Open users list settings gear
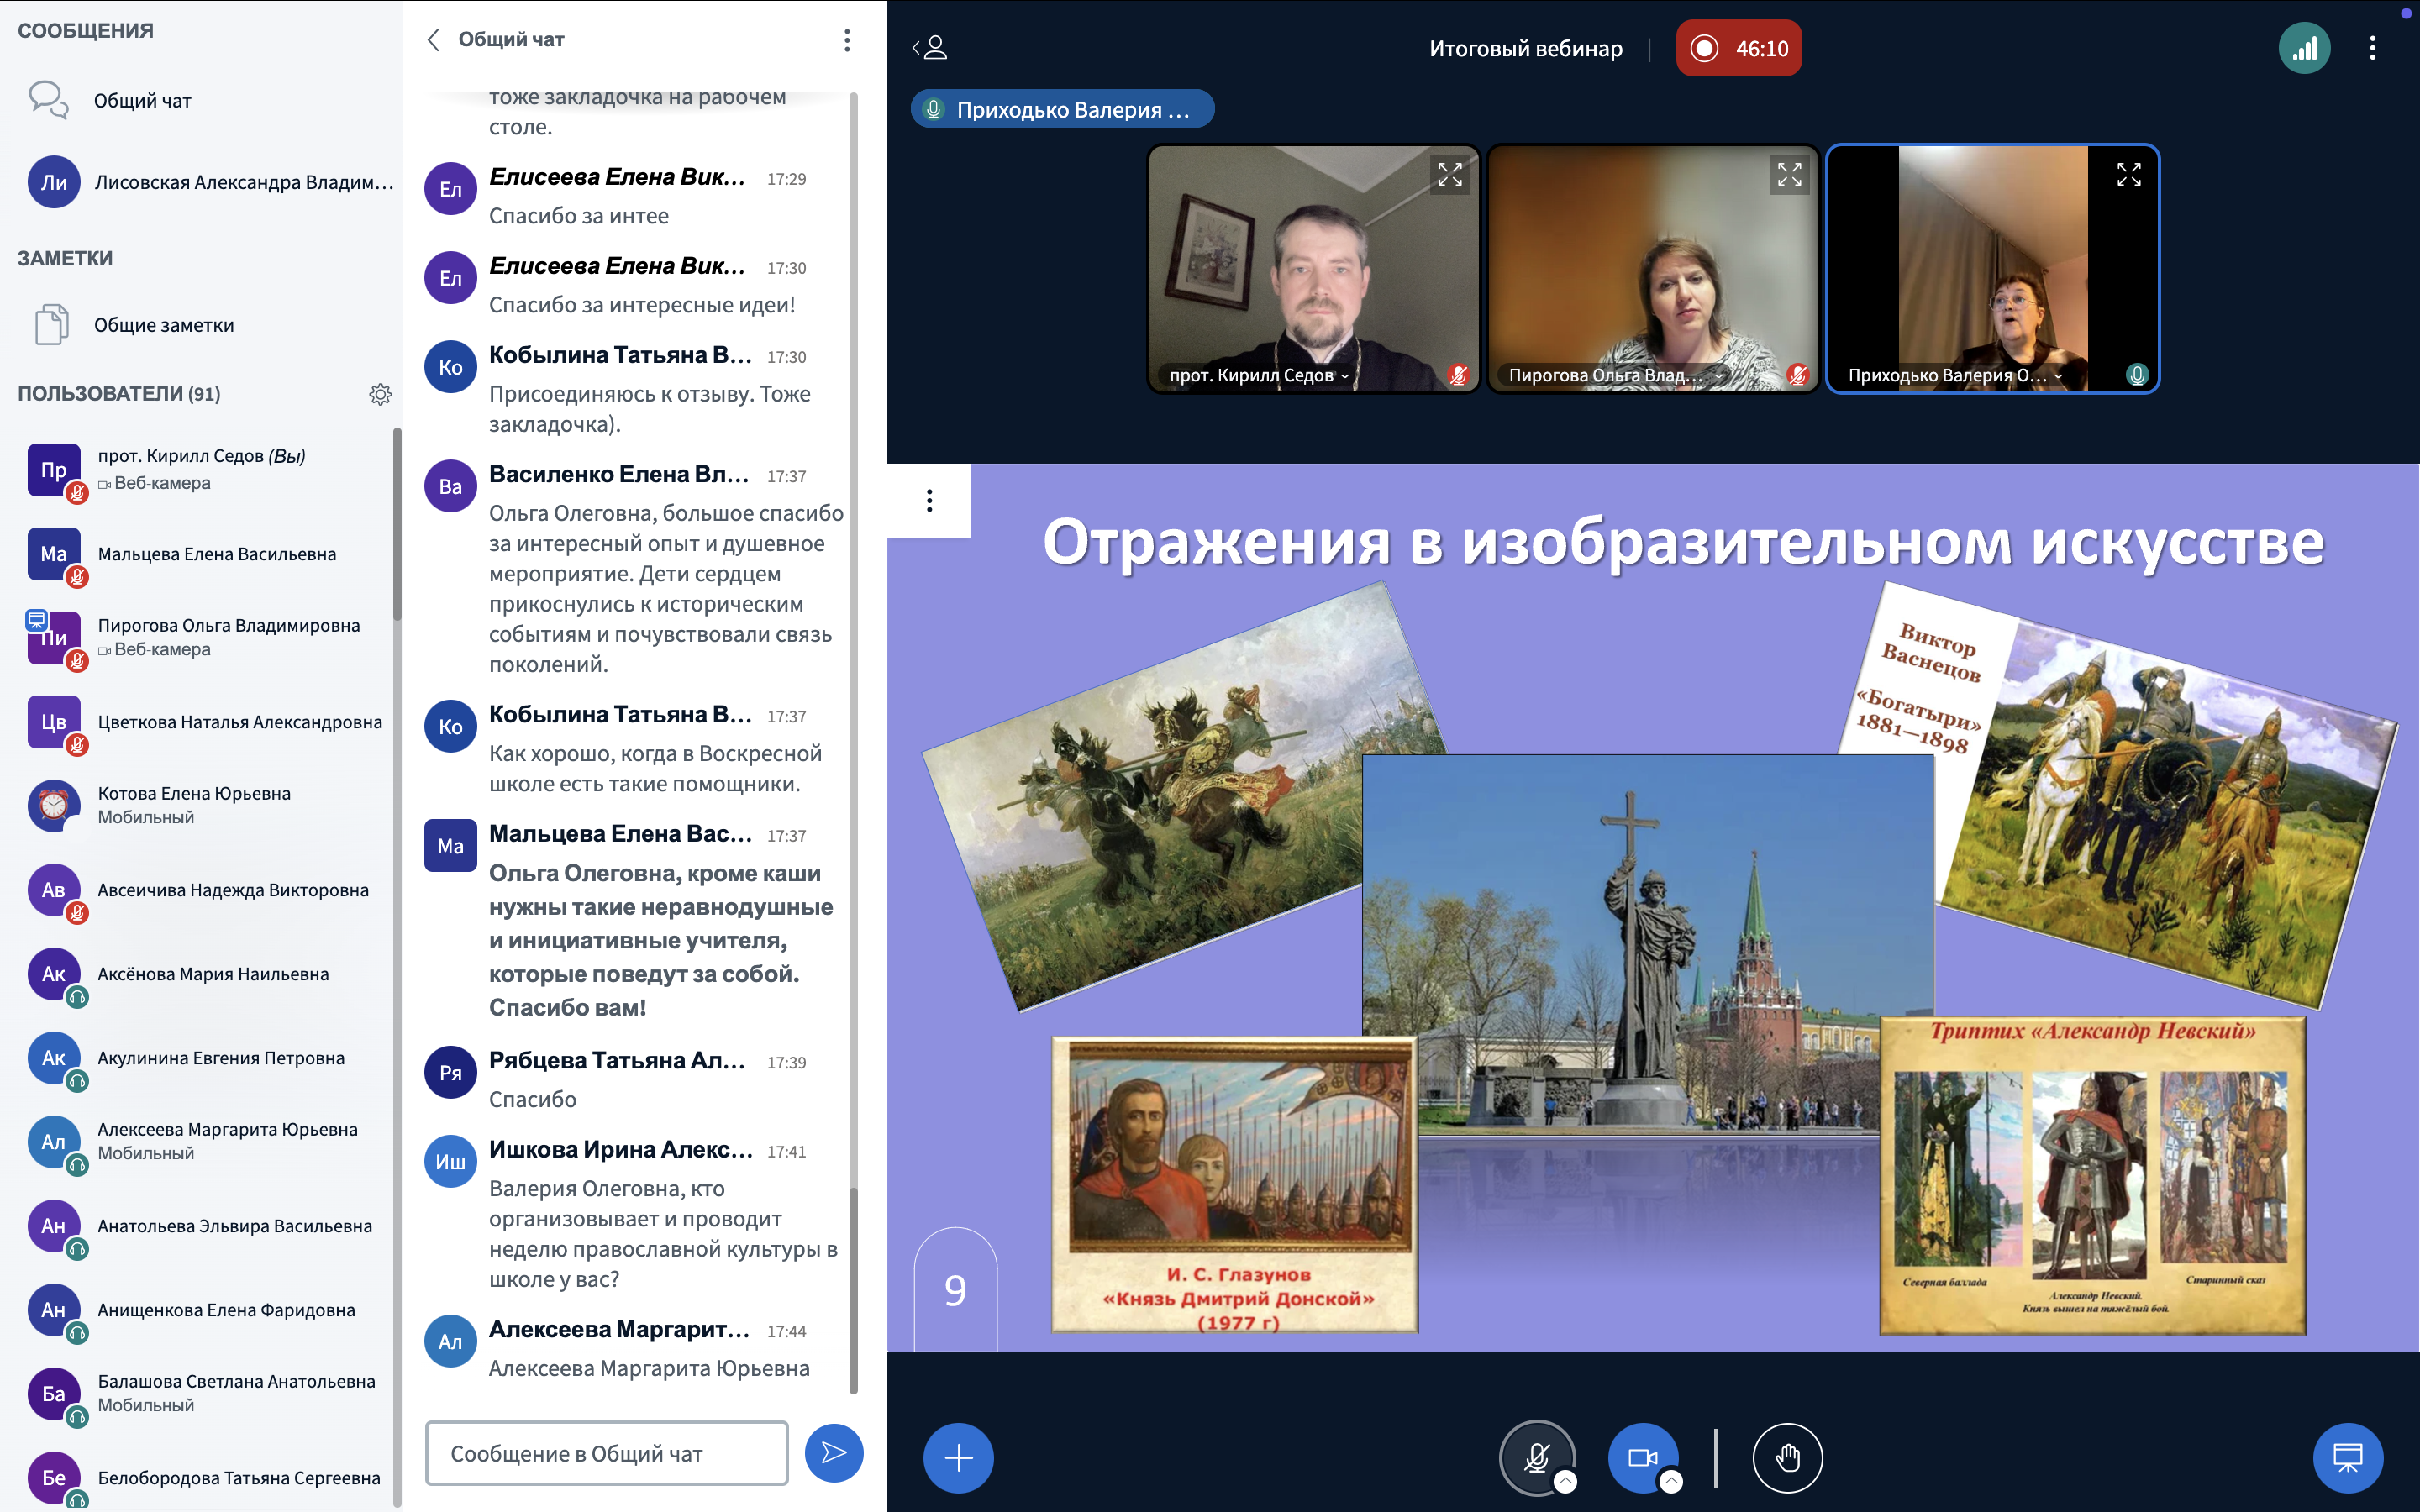2420x1512 pixels. (380, 394)
